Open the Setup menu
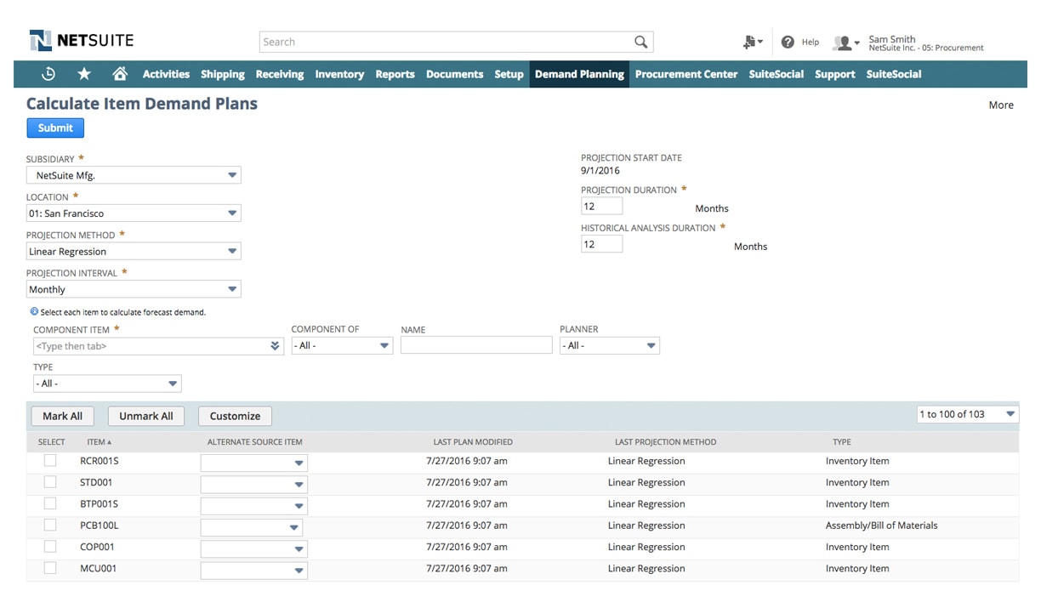The height and width of the screenshot is (608, 1041). [x=509, y=74]
